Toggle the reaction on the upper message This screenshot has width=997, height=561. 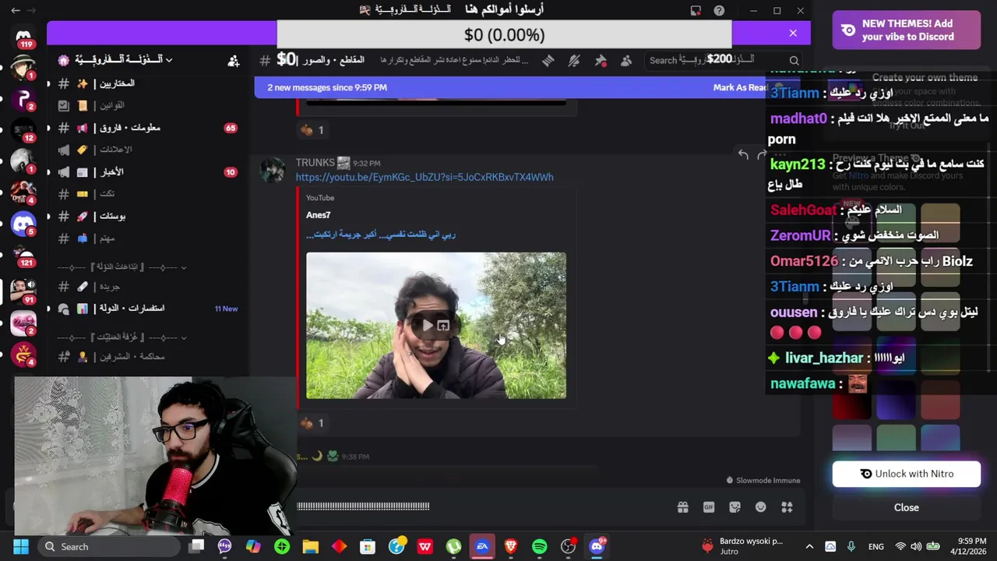click(312, 130)
